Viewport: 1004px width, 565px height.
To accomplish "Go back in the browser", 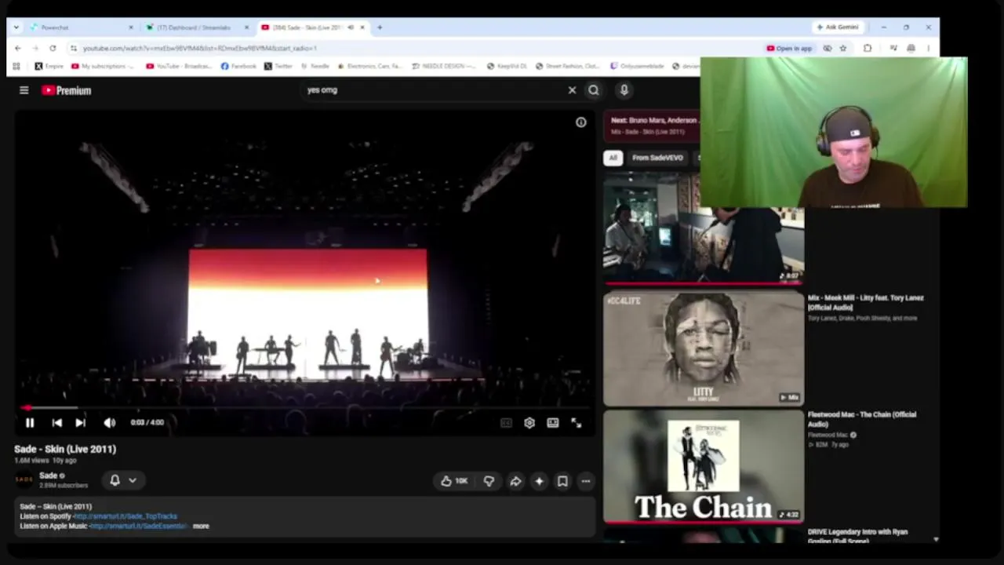I will [x=17, y=48].
